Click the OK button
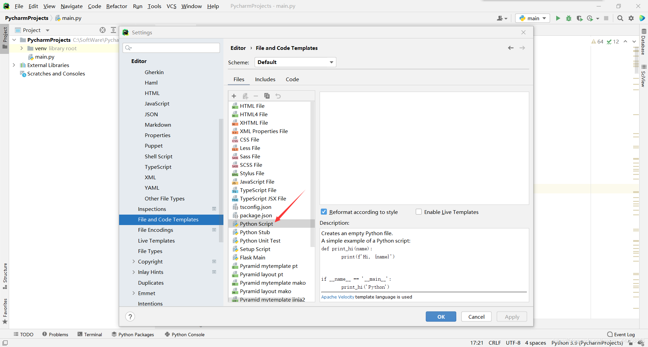The height and width of the screenshot is (347, 648). pos(441,317)
